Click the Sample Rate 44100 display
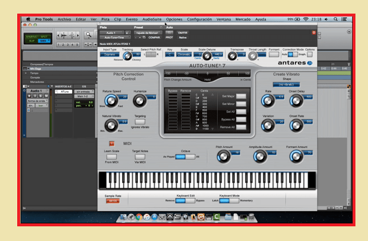The height and width of the screenshot is (241, 368). click(113, 201)
